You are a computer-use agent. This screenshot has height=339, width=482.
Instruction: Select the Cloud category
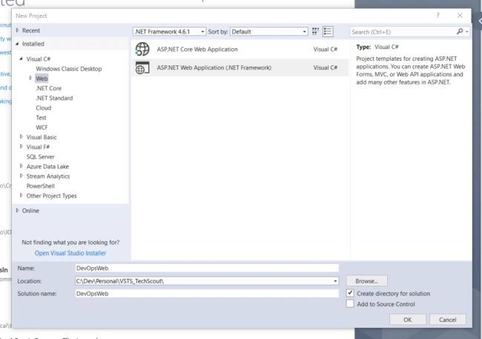tap(43, 108)
